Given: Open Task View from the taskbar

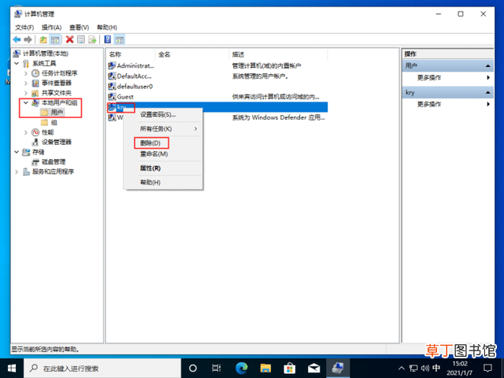Looking at the screenshot, I should (x=217, y=368).
